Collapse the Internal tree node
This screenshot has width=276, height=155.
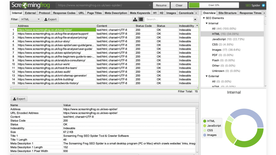coord(207,23)
